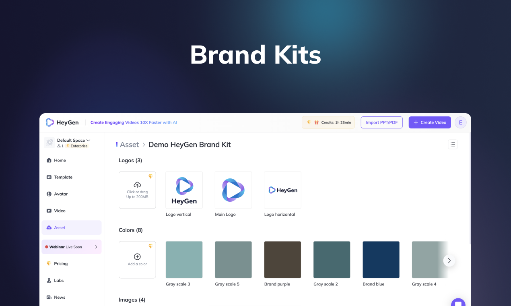Select the Gray scale 4 swatch
The height and width of the screenshot is (306, 511).
point(430,260)
